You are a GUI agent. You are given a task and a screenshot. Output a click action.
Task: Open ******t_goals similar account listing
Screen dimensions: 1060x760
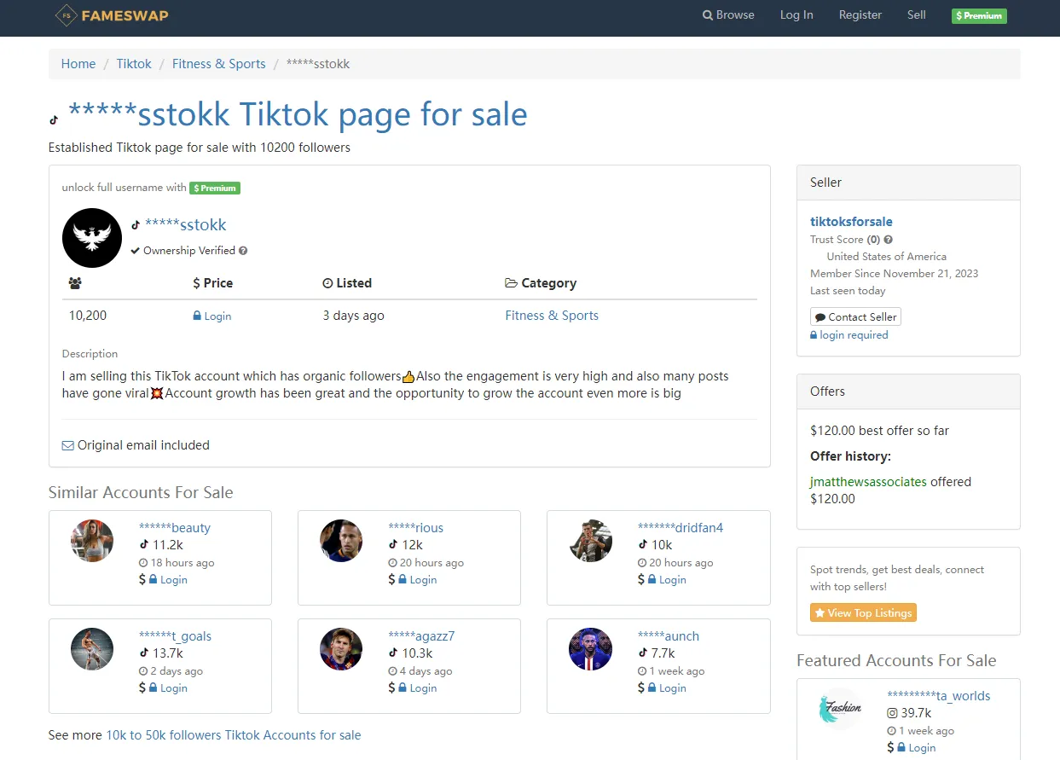pyautogui.click(x=176, y=636)
